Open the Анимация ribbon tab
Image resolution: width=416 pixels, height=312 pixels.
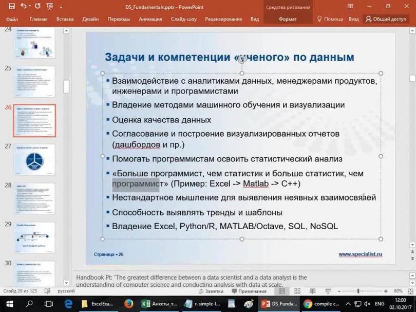[150, 19]
